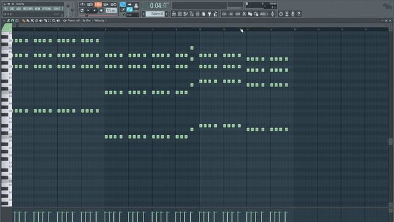The image size is (394, 222).
Task: Activate the Playback speaker tool
Action: pyautogui.click(x=58, y=20)
